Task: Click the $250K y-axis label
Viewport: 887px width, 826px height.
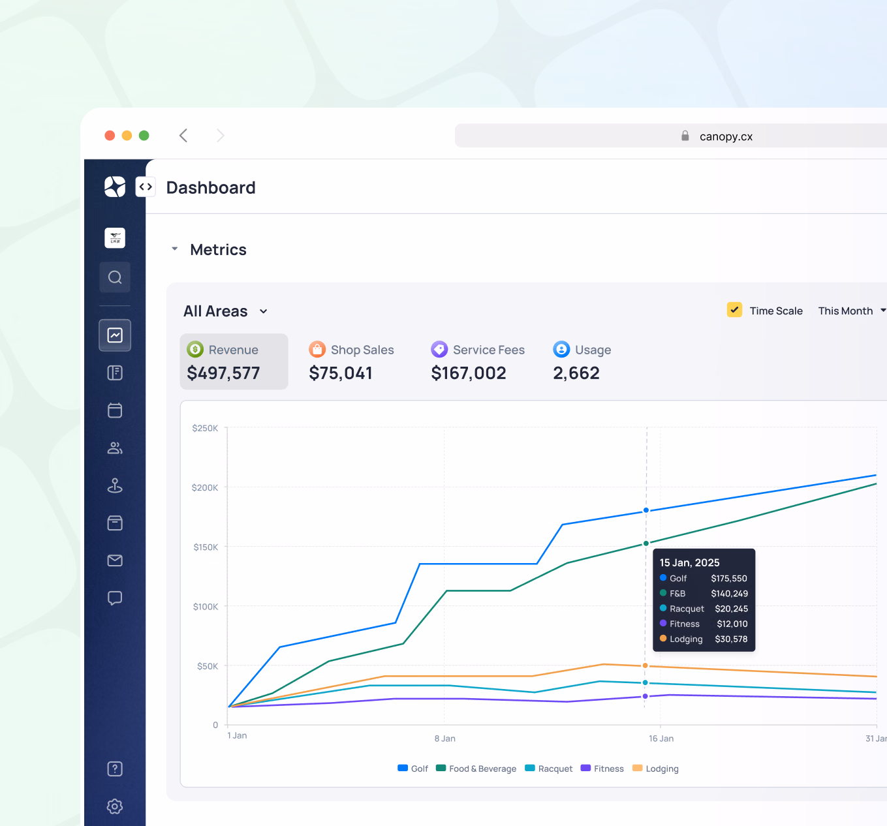Action: pos(205,428)
